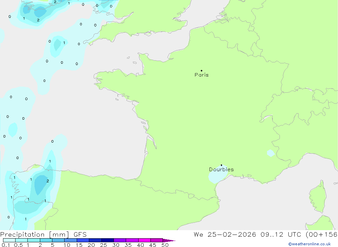
Task: Click the 'We 25-02-2026 09..12 UTC' timestamp
Action: 247,234
